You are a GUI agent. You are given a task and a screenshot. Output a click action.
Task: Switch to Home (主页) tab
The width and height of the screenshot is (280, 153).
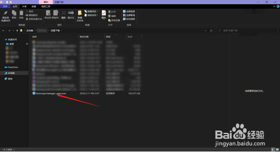(15, 6)
